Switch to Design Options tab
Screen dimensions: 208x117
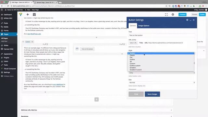click(x=144, y=26)
